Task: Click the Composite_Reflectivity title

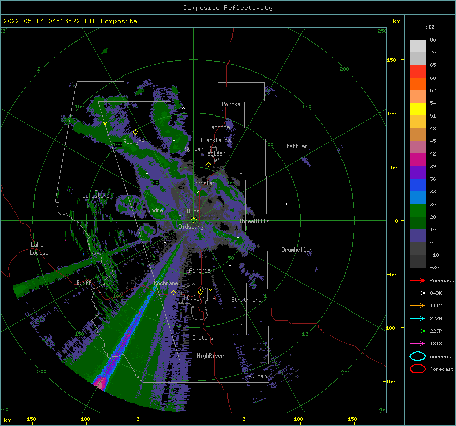Action: [228, 8]
